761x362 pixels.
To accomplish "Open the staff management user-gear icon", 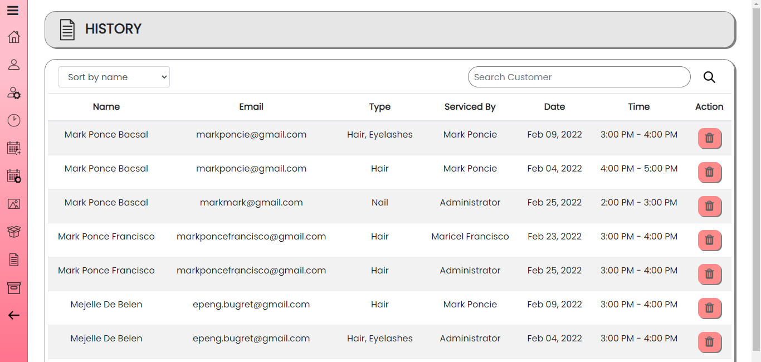I will [x=13, y=92].
